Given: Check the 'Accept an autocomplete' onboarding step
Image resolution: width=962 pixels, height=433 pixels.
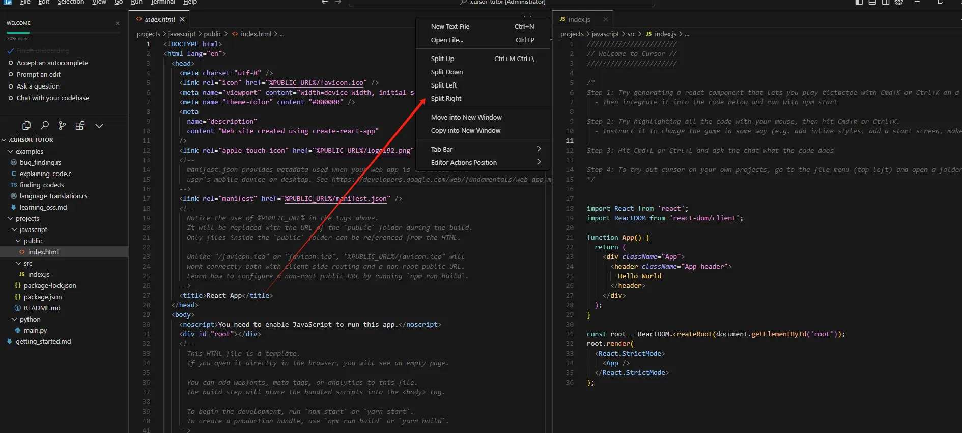Looking at the screenshot, I should point(11,63).
